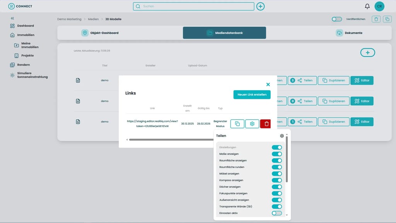396x223 pixels.
Task: Click scroll down arrow in Teilen panel
Action: pyautogui.click(x=287, y=215)
